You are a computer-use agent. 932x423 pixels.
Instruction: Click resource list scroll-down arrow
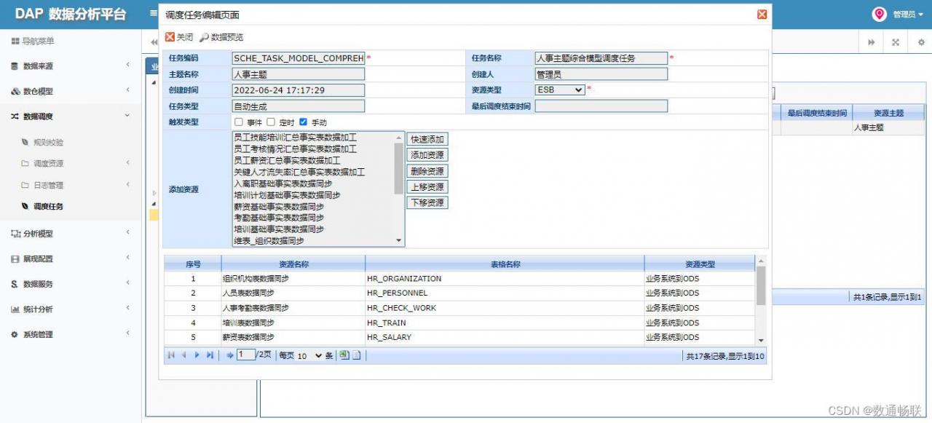tap(399, 241)
